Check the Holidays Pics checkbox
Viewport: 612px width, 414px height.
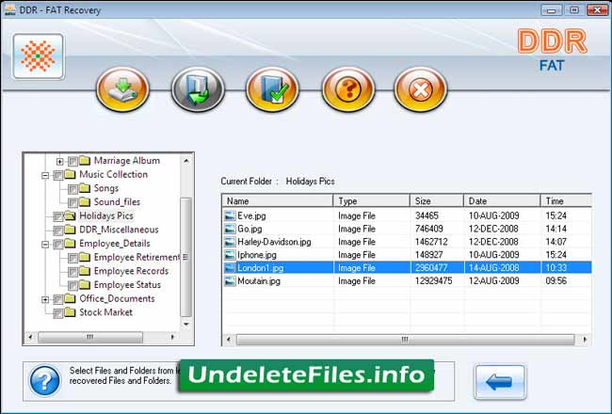point(57,216)
